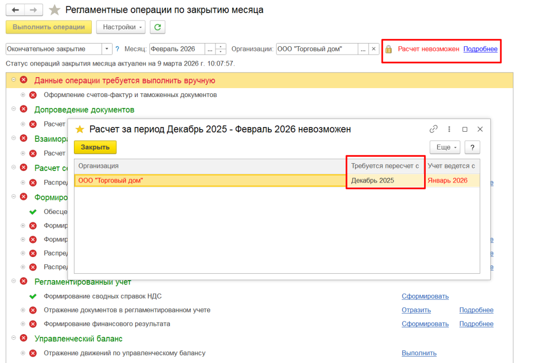The width and height of the screenshot is (537, 363).
Task: Click the lock icon near calculation status
Action: pyautogui.click(x=389, y=49)
